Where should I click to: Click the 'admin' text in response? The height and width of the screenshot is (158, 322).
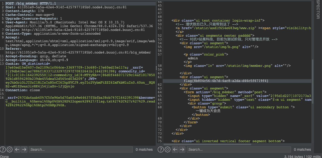click(x=193, y=58)
